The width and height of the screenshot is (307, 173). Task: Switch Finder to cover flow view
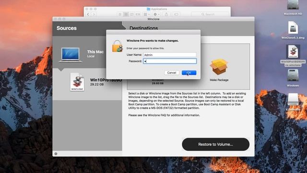click(x=138, y=14)
